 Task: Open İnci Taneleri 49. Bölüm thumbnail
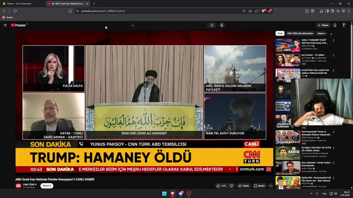pyautogui.click(x=288, y=61)
